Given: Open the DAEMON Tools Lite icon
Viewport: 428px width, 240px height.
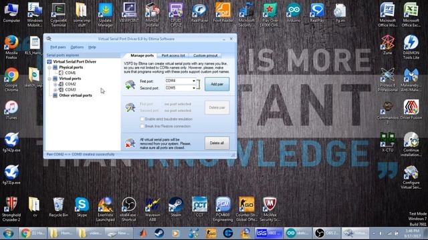Looking at the screenshot, I should point(411,47).
